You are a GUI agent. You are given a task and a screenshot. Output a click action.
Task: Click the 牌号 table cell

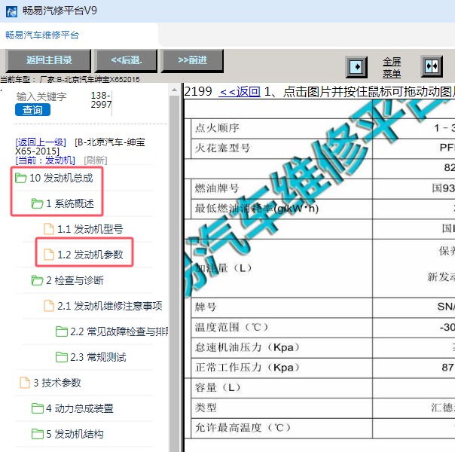(282, 307)
